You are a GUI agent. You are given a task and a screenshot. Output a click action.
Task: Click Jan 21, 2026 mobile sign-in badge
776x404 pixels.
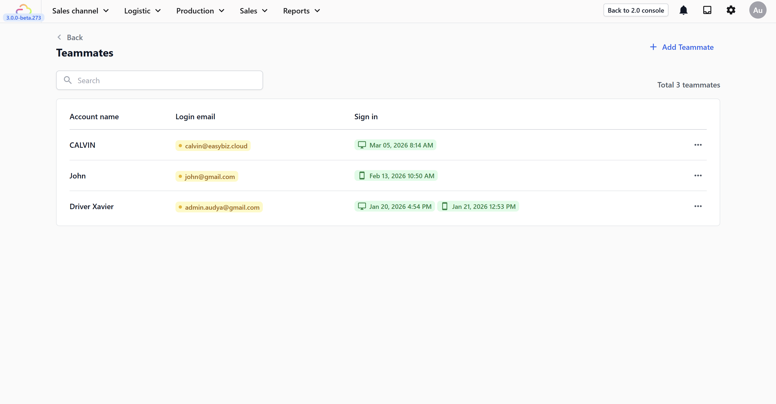point(478,207)
